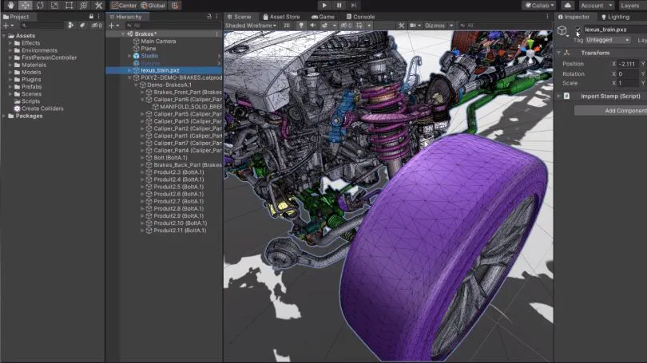This screenshot has height=363, width=647.
Task: Toggle the Project panel lock
Action: [91, 17]
